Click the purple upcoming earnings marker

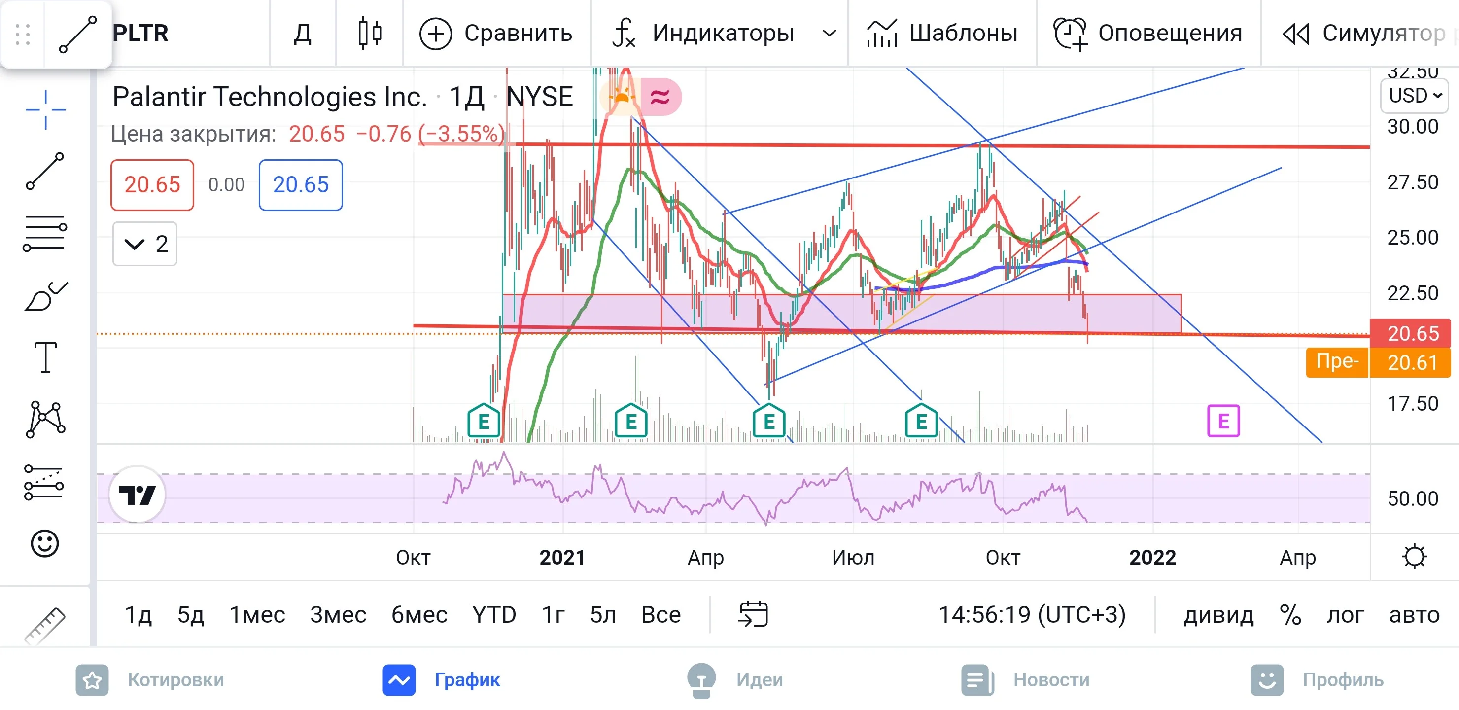click(x=1223, y=421)
